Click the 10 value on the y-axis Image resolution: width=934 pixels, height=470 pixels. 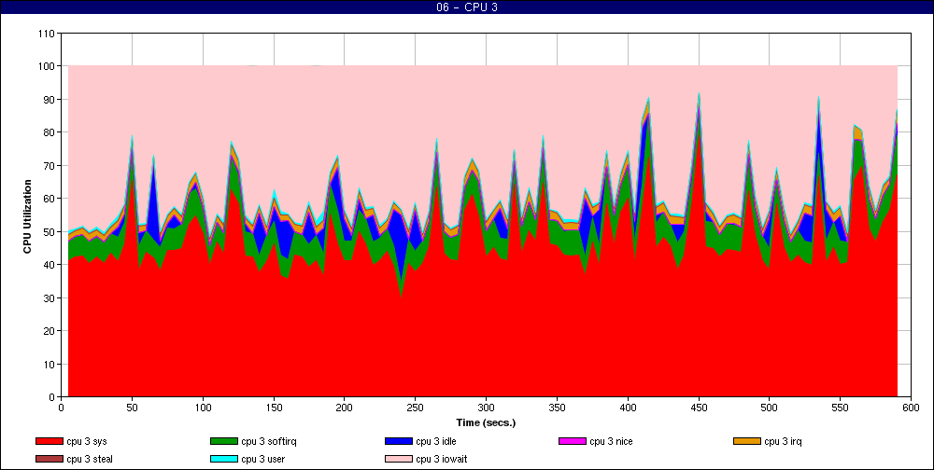coord(50,364)
